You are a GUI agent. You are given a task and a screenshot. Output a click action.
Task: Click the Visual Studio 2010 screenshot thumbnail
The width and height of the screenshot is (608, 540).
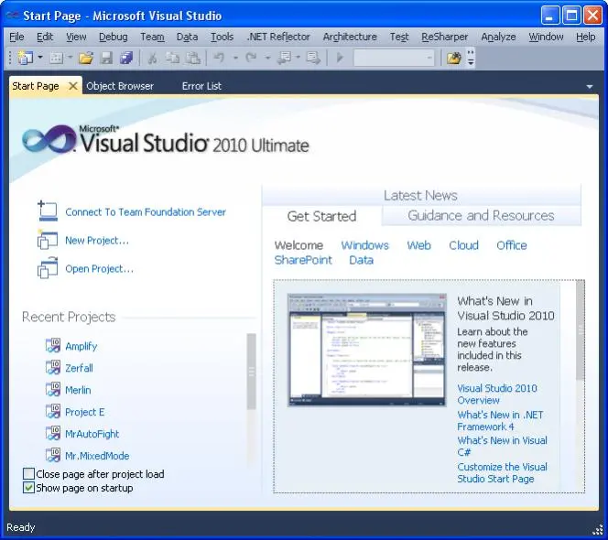pos(367,350)
